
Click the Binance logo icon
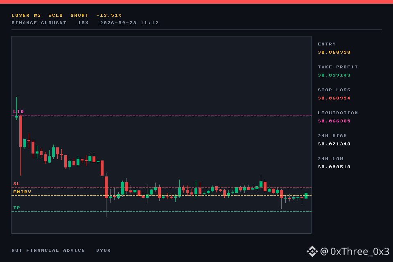(312, 251)
